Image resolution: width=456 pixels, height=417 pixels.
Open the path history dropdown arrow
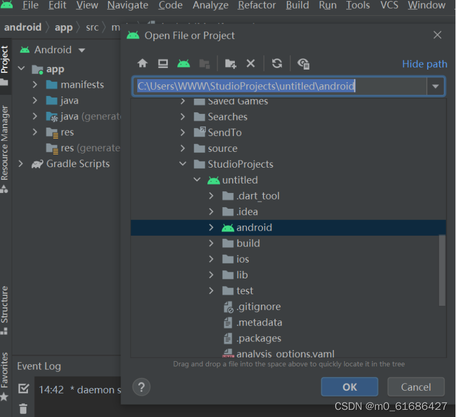(x=435, y=86)
